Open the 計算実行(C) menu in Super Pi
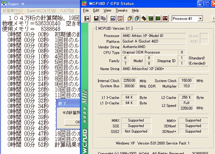This screenshot has width=215, height=154. tap(13, 11)
